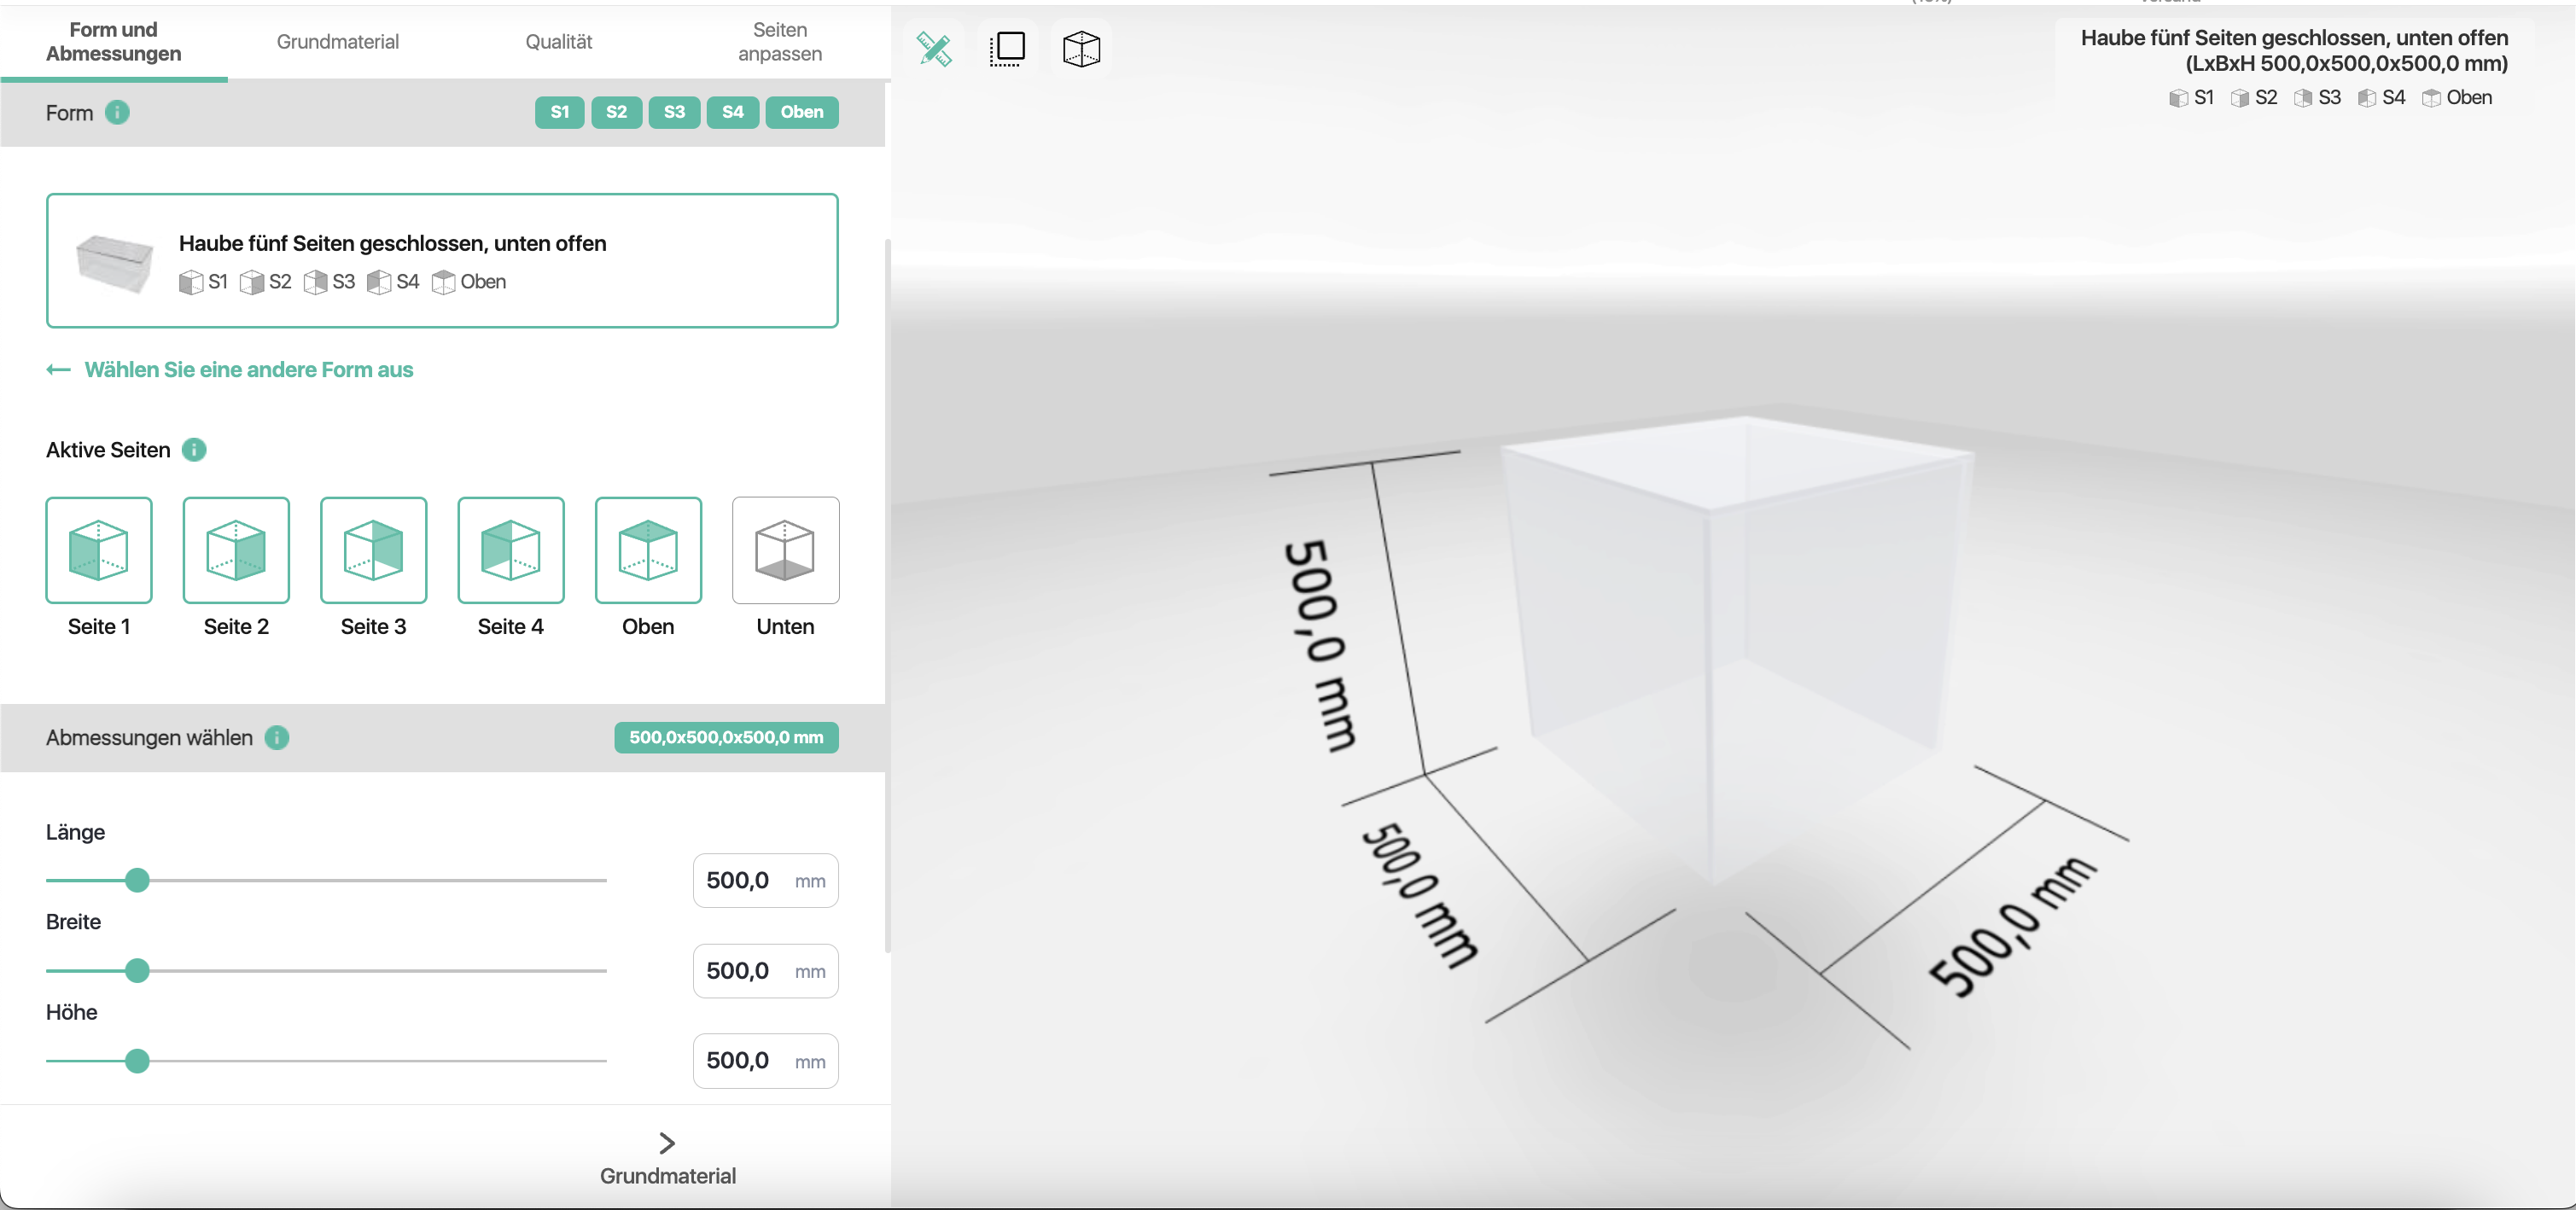
Task: Toggle the ruler measurement display icon
Action: [934, 48]
